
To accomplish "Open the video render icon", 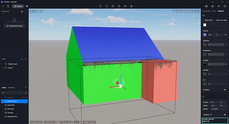I will [x=219, y=6].
